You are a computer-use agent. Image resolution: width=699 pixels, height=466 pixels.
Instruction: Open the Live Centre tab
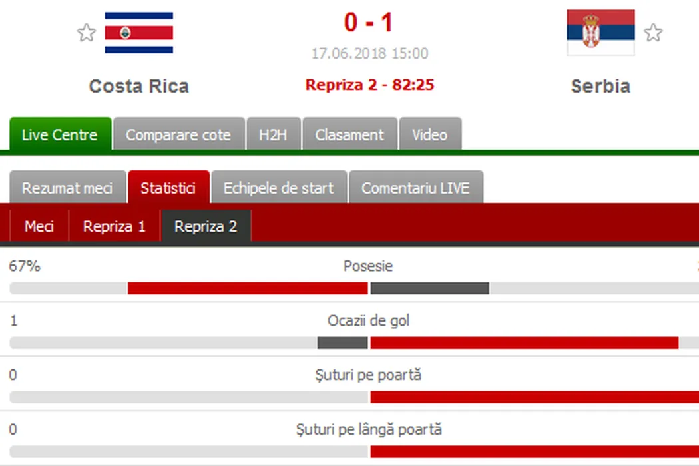(59, 135)
